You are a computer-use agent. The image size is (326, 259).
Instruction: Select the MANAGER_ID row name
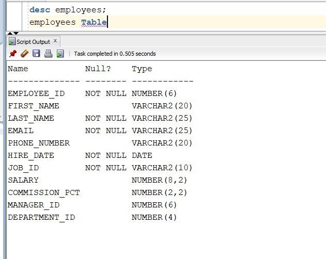click(x=34, y=205)
